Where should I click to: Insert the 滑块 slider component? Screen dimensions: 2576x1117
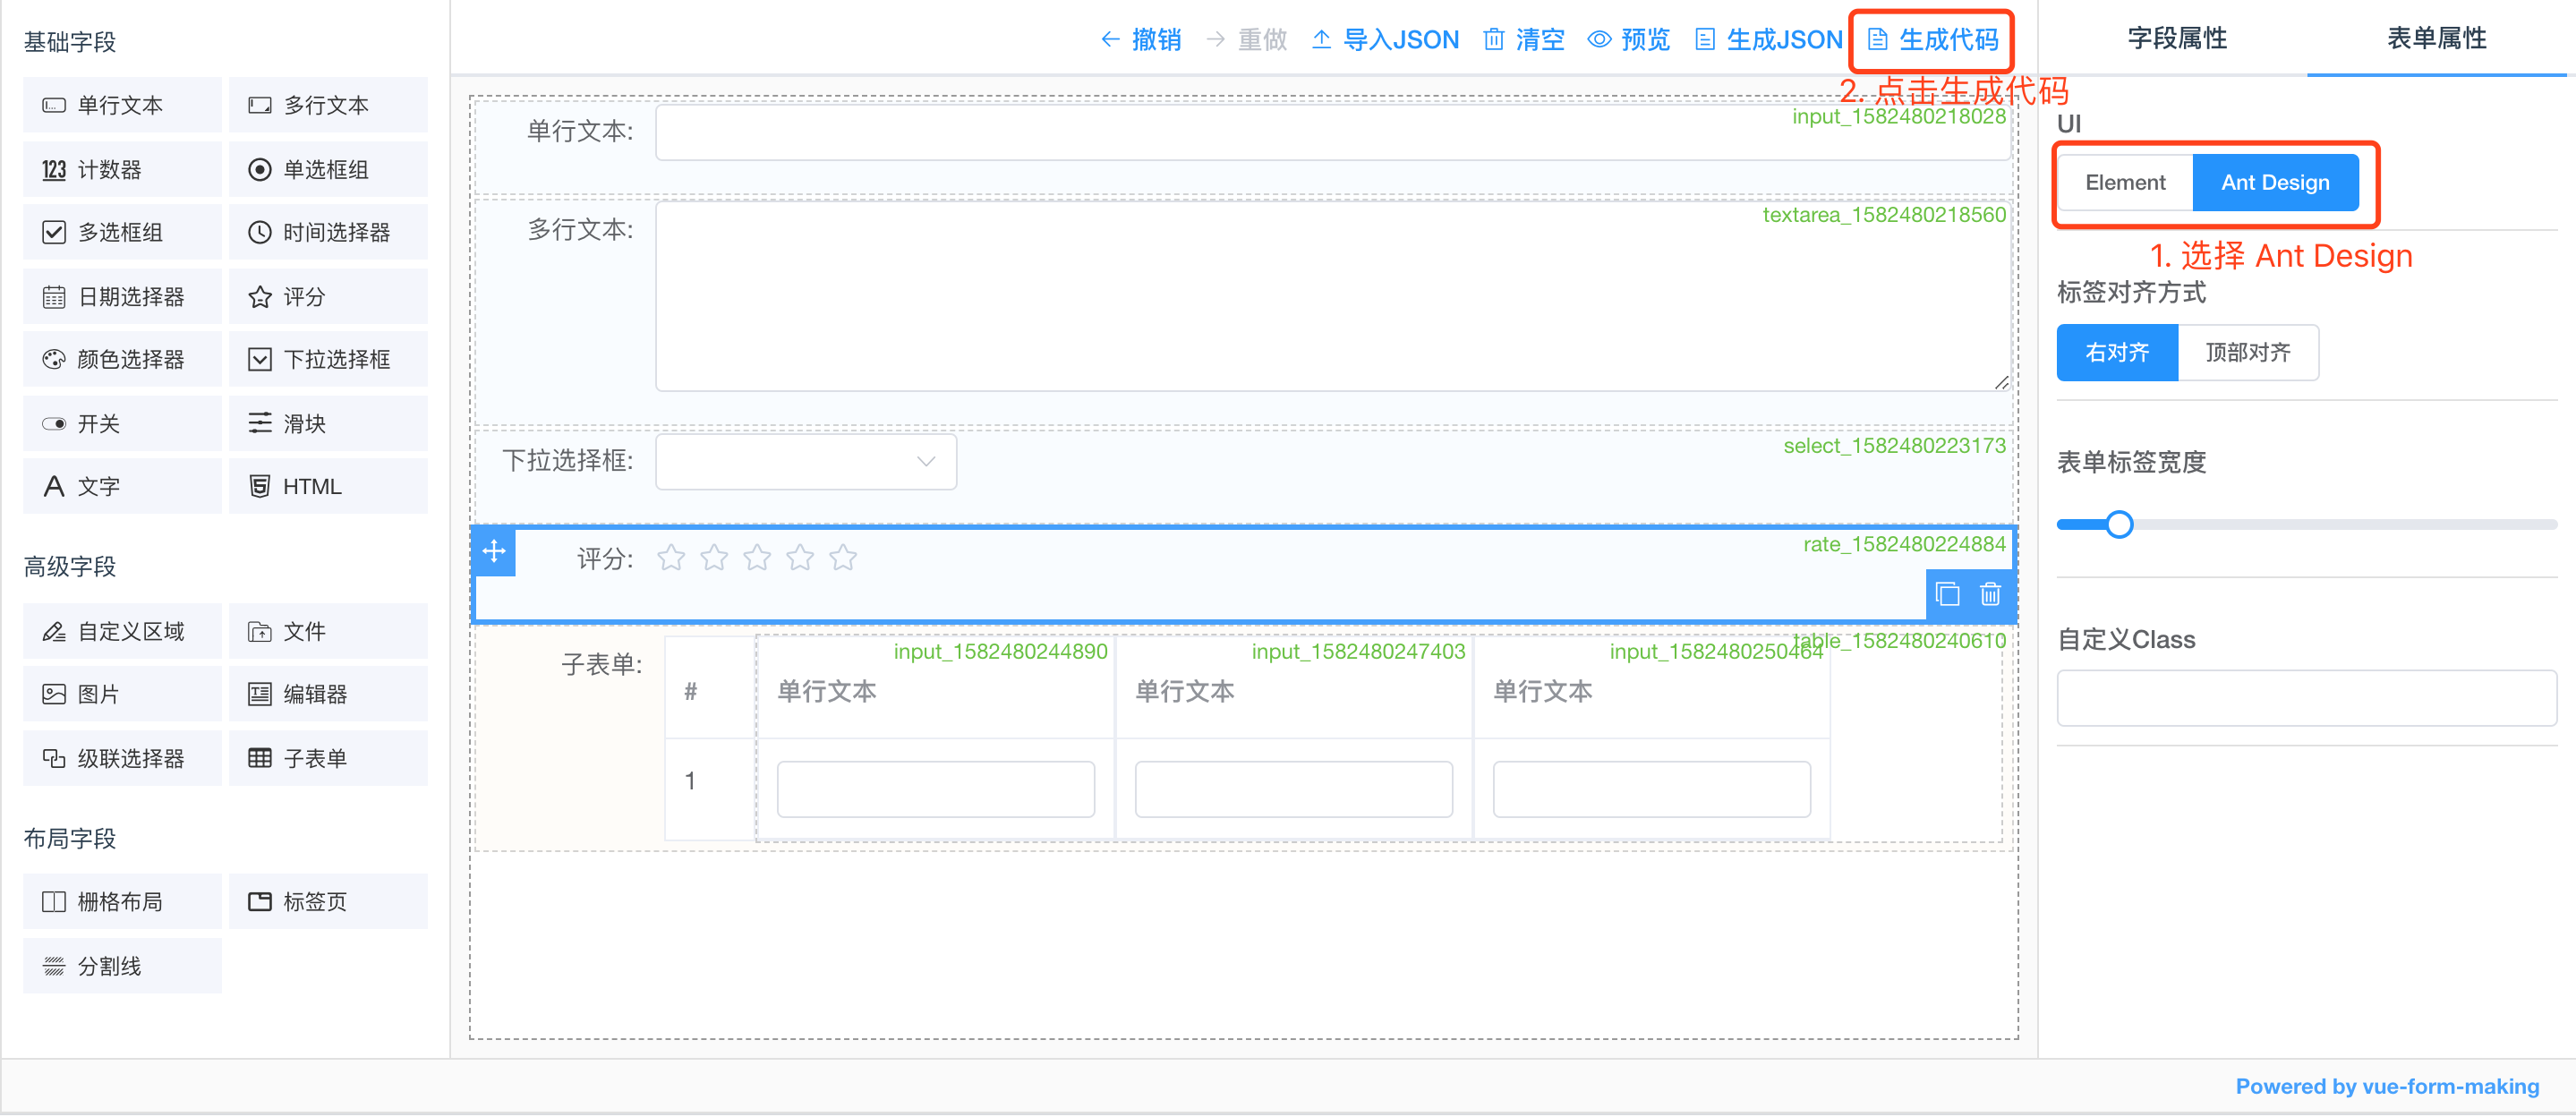tap(328, 423)
